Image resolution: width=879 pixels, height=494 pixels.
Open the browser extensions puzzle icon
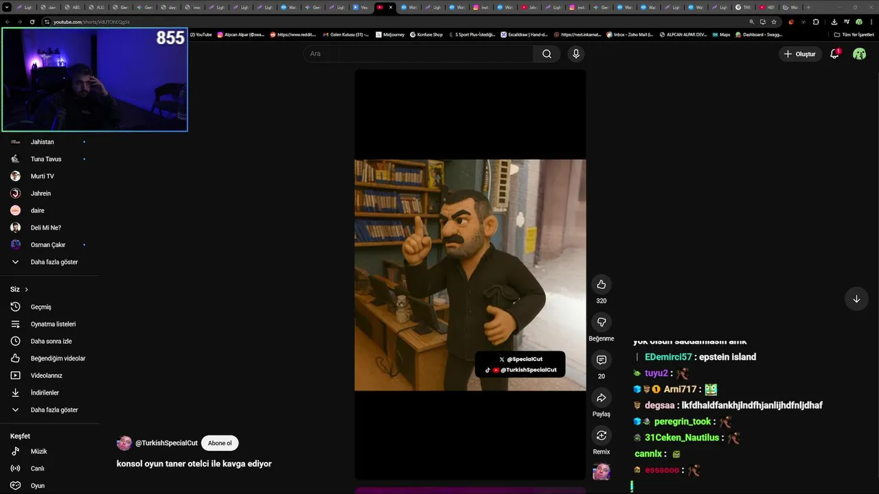coord(816,22)
